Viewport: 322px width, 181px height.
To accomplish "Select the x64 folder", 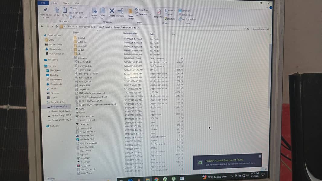I will pyautogui.click(x=78, y=54).
